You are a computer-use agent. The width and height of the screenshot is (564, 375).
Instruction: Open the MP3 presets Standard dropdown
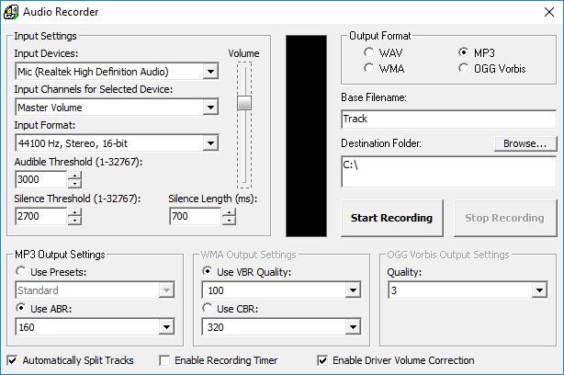click(166, 290)
